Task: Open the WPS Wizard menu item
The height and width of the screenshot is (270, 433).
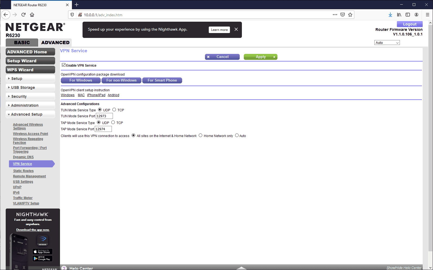Action: 30,70
